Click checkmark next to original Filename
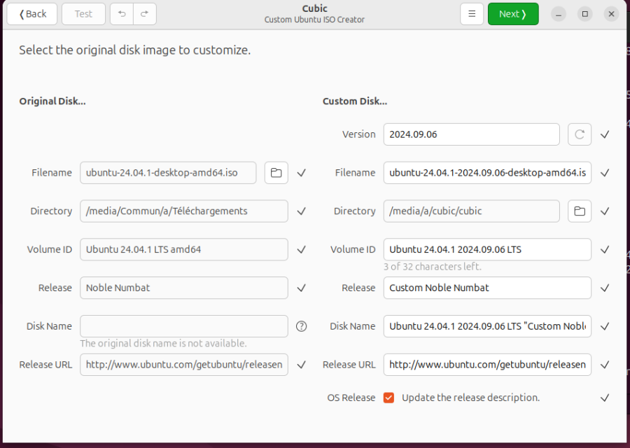Screen dimensions: 630x448 (301, 173)
